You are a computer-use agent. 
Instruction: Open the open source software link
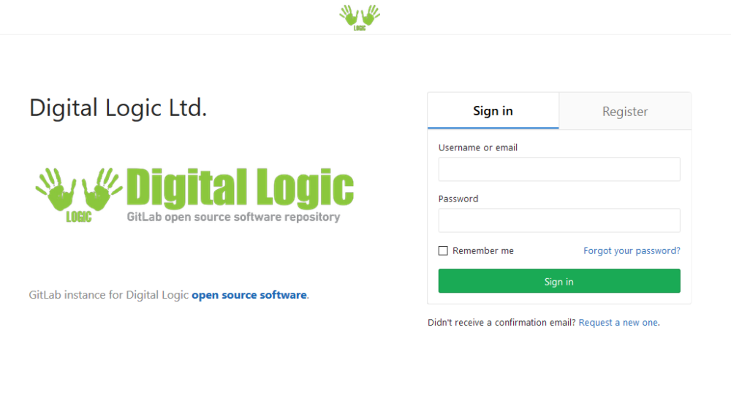249,295
